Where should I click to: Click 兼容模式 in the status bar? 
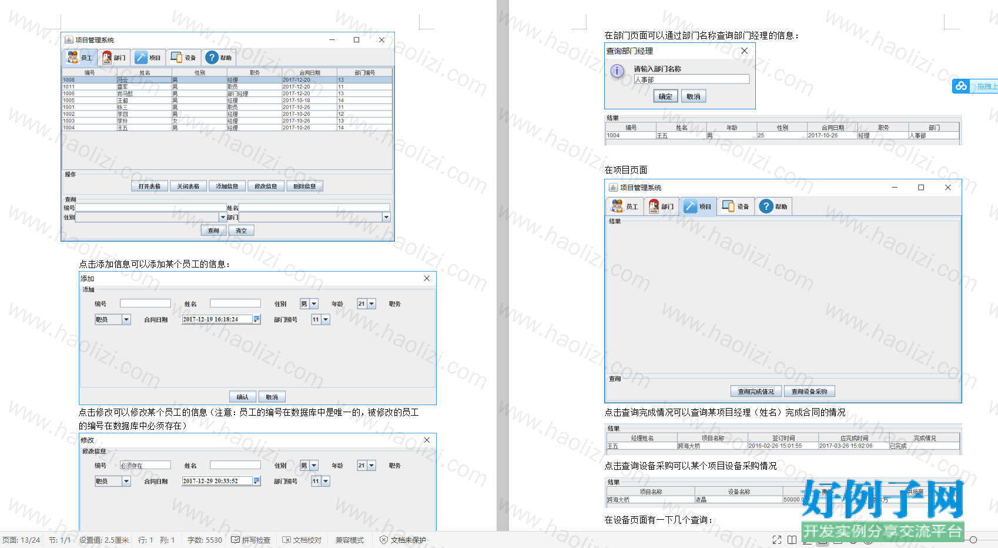350,540
